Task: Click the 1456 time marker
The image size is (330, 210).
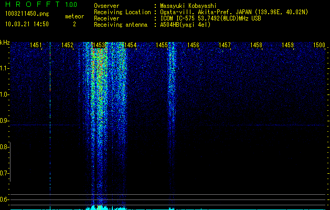Action: 193,45
